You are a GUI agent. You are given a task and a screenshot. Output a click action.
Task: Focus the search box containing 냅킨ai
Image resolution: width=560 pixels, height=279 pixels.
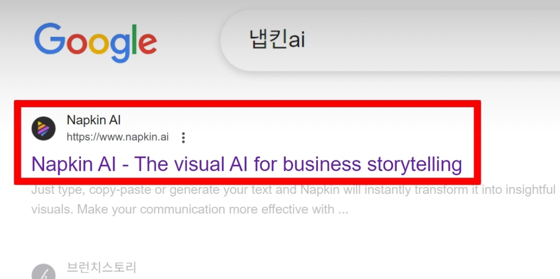tap(390, 40)
